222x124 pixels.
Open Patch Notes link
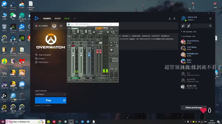[43, 62]
